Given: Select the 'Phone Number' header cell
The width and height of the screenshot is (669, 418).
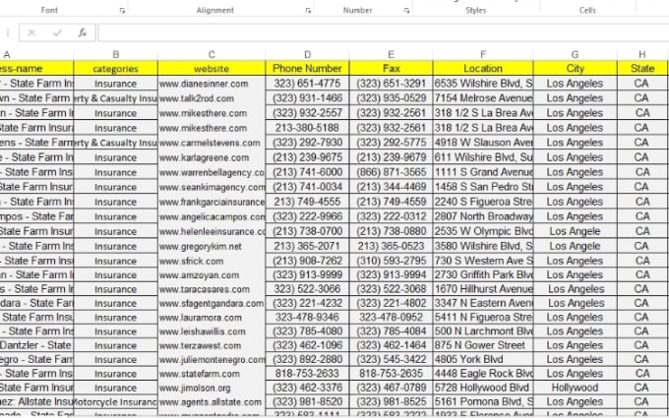Looking at the screenshot, I should pos(307,68).
